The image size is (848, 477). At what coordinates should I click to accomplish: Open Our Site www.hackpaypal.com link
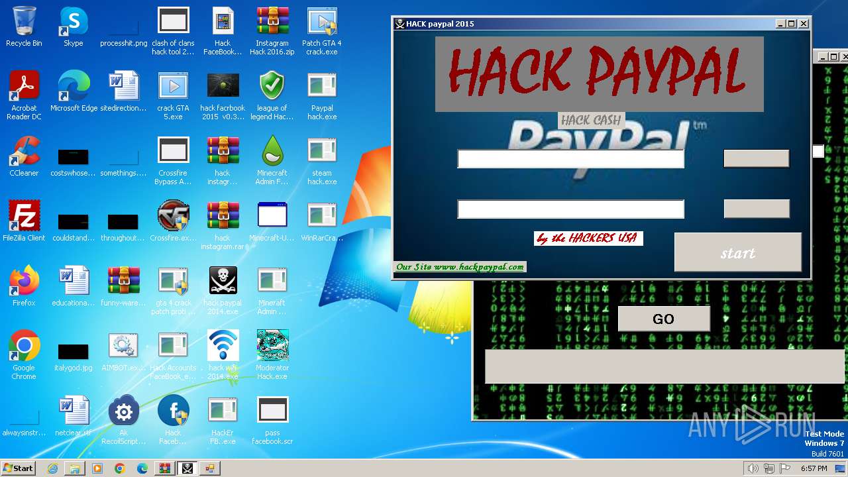tap(460, 267)
